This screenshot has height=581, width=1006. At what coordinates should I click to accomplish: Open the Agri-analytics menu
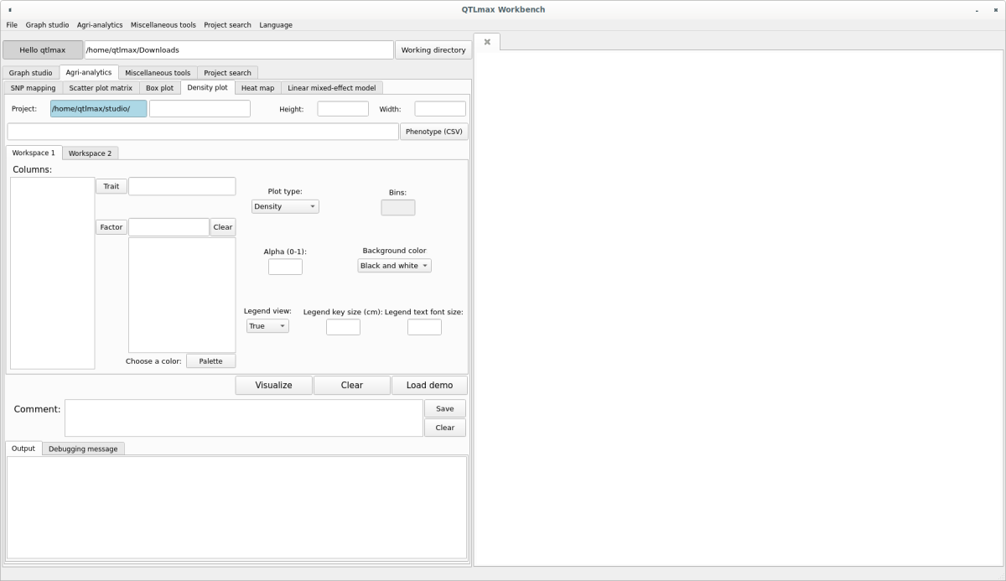pyautogui.click(x=100, y=25)
